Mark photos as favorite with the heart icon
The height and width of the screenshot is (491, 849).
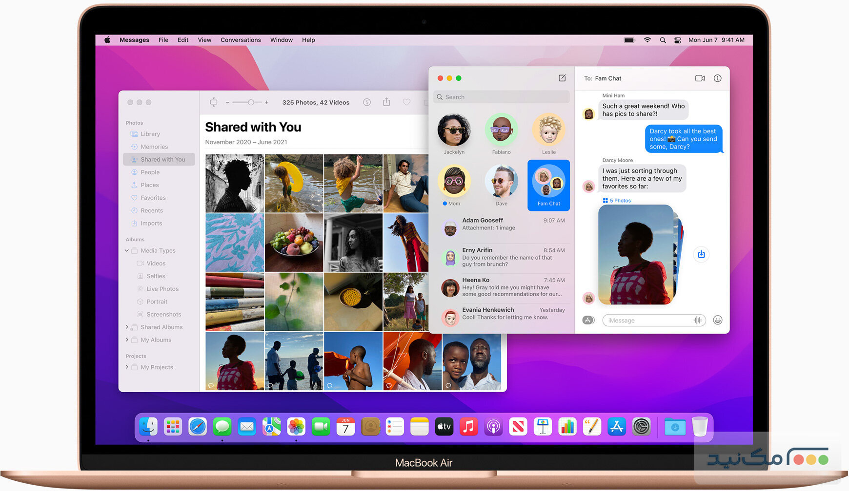406,102
